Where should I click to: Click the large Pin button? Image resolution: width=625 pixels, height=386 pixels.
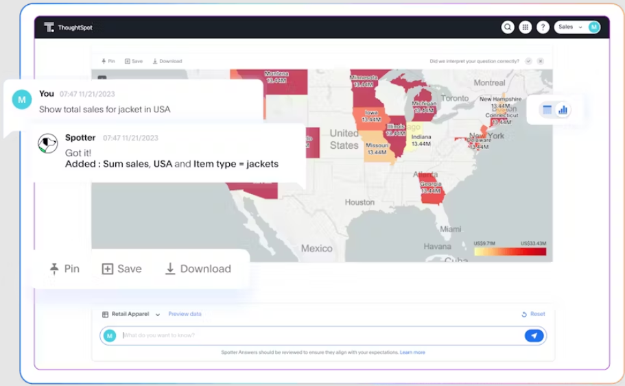[64, 269]
